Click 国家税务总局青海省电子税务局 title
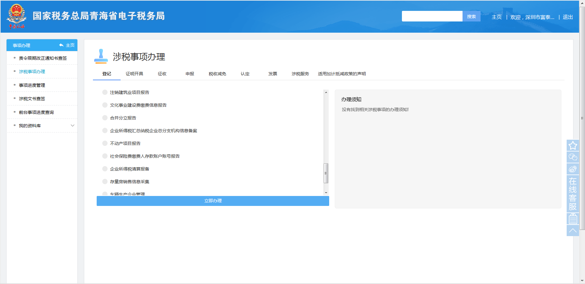 point(99,16)
